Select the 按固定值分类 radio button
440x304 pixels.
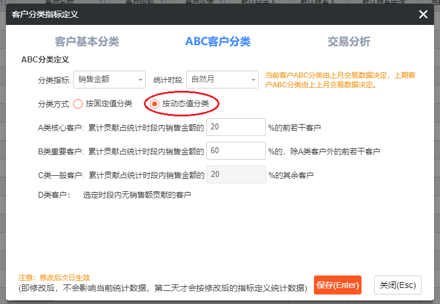point(78,104)
